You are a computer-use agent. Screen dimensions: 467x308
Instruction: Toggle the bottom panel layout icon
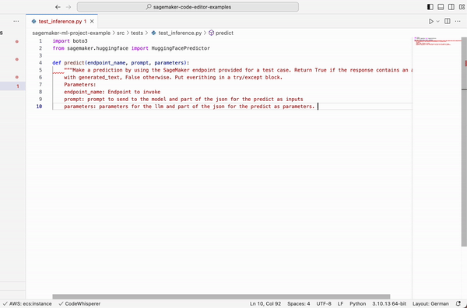pyautogui.click(x=441, y=7)
